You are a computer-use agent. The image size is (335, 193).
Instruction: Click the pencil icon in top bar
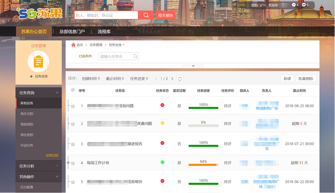(x=294, y=5)
